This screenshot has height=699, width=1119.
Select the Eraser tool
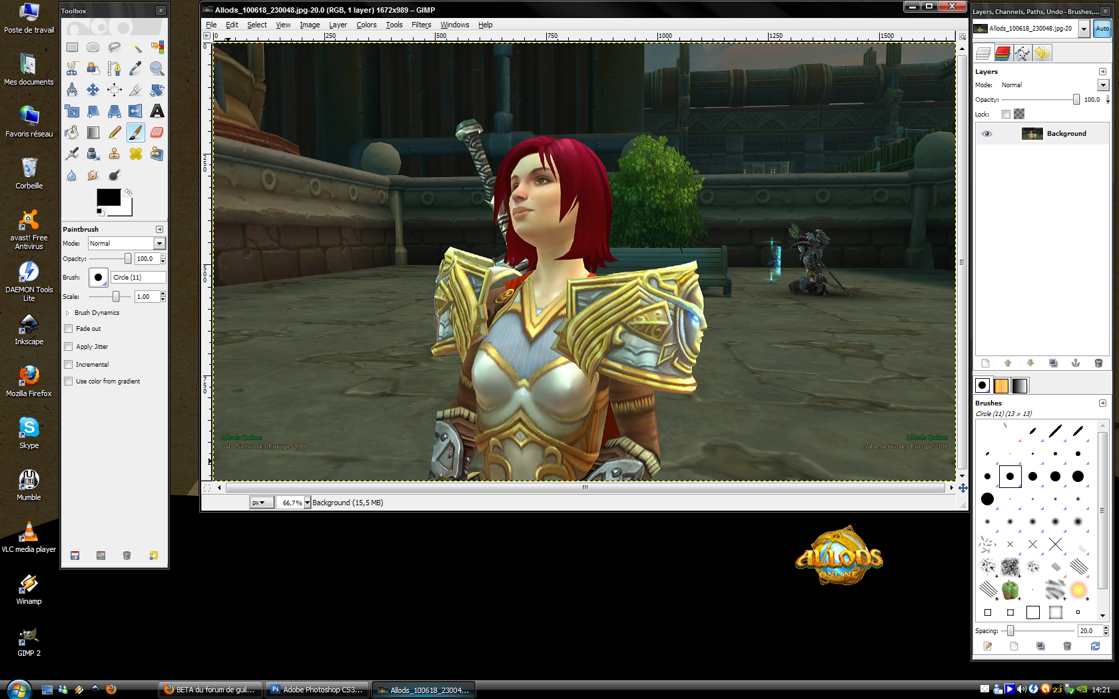pos(157,132)
